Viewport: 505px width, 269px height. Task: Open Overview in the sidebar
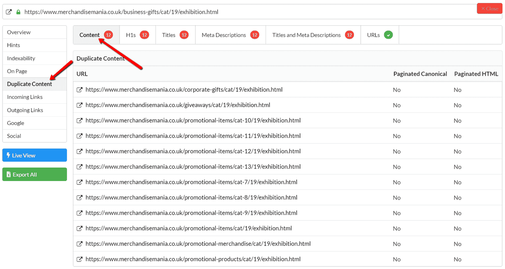click(x=35, y=32)
